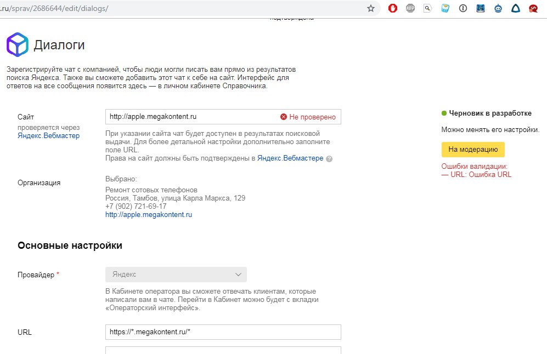Click the red 'Не проверено' error icon

coord(284,117)
